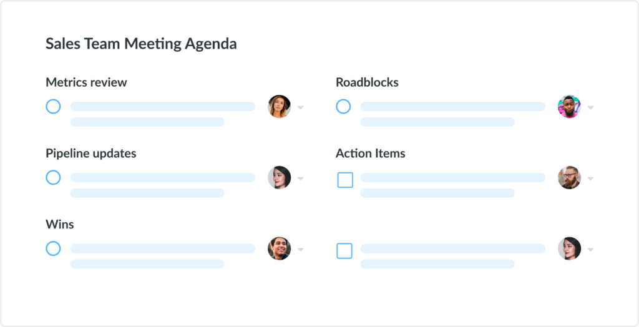Expand the Wins assignee dropdown arrow
Image resolution: width=639 pixels, height=327 pixels.
pos(300,250)
